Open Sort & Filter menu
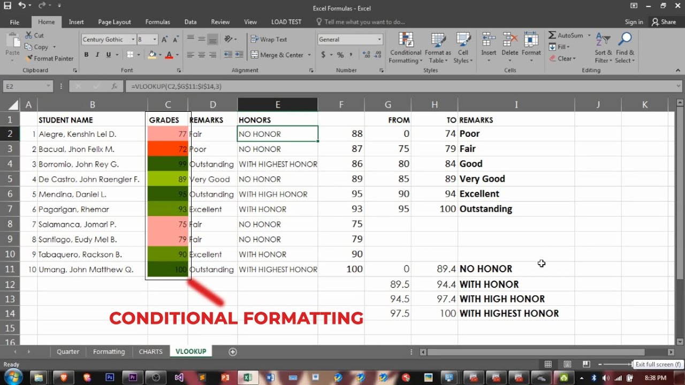685x385 pixels. [603, 48]
